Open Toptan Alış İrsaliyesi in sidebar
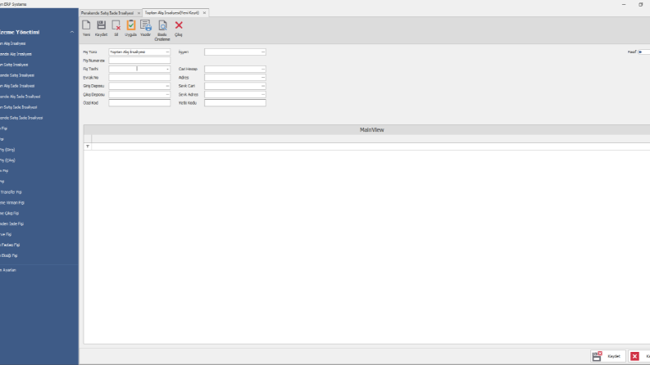650x365 pixels. click(x=13, y=43)
